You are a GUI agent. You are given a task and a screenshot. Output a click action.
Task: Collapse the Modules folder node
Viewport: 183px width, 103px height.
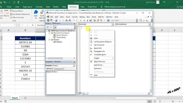pos(49,40)
